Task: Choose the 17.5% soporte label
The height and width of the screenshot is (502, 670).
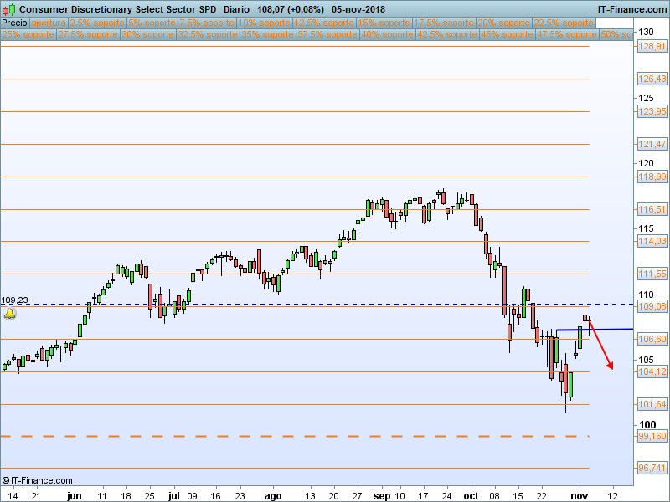Action: pyautogui.click(x=444, y=23)
